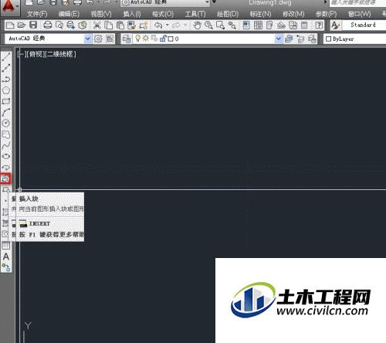Screen dimensions: 386x343
Task: Open the DesignCenter icon
Action: (258, 25)
